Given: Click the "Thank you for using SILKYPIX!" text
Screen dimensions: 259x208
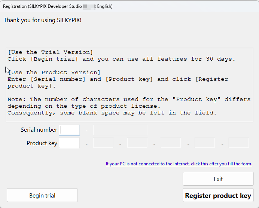Looking at the screenshot, I should [43, 20].
